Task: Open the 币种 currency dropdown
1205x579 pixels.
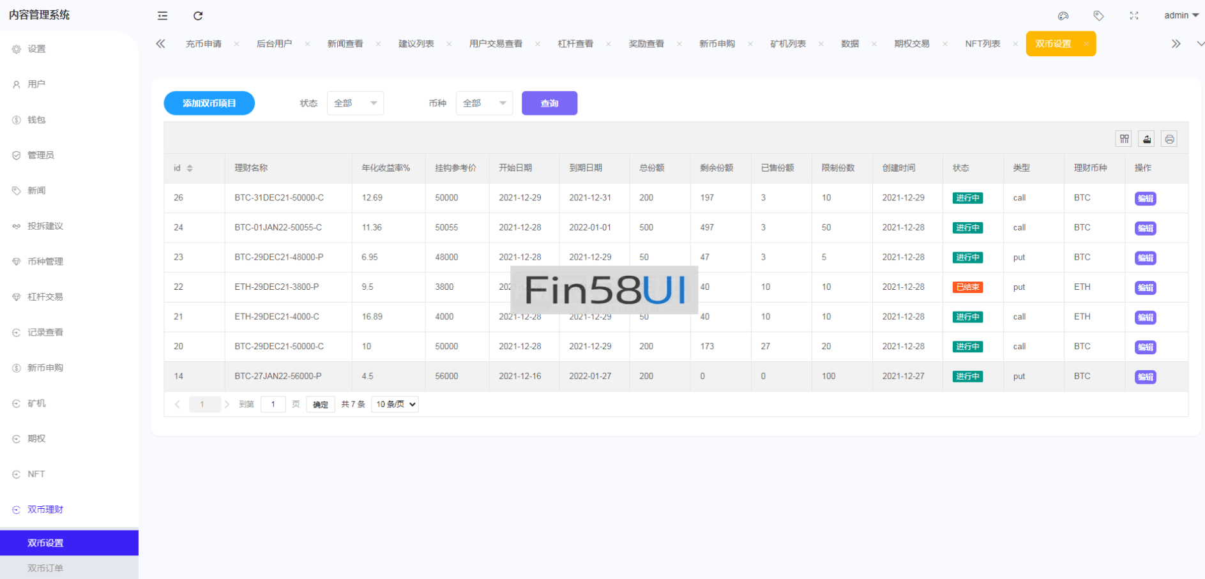Action: coord(484,103)
